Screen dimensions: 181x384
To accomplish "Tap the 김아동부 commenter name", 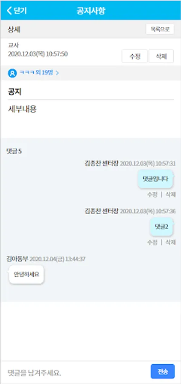I will click(x=17, y=259).
